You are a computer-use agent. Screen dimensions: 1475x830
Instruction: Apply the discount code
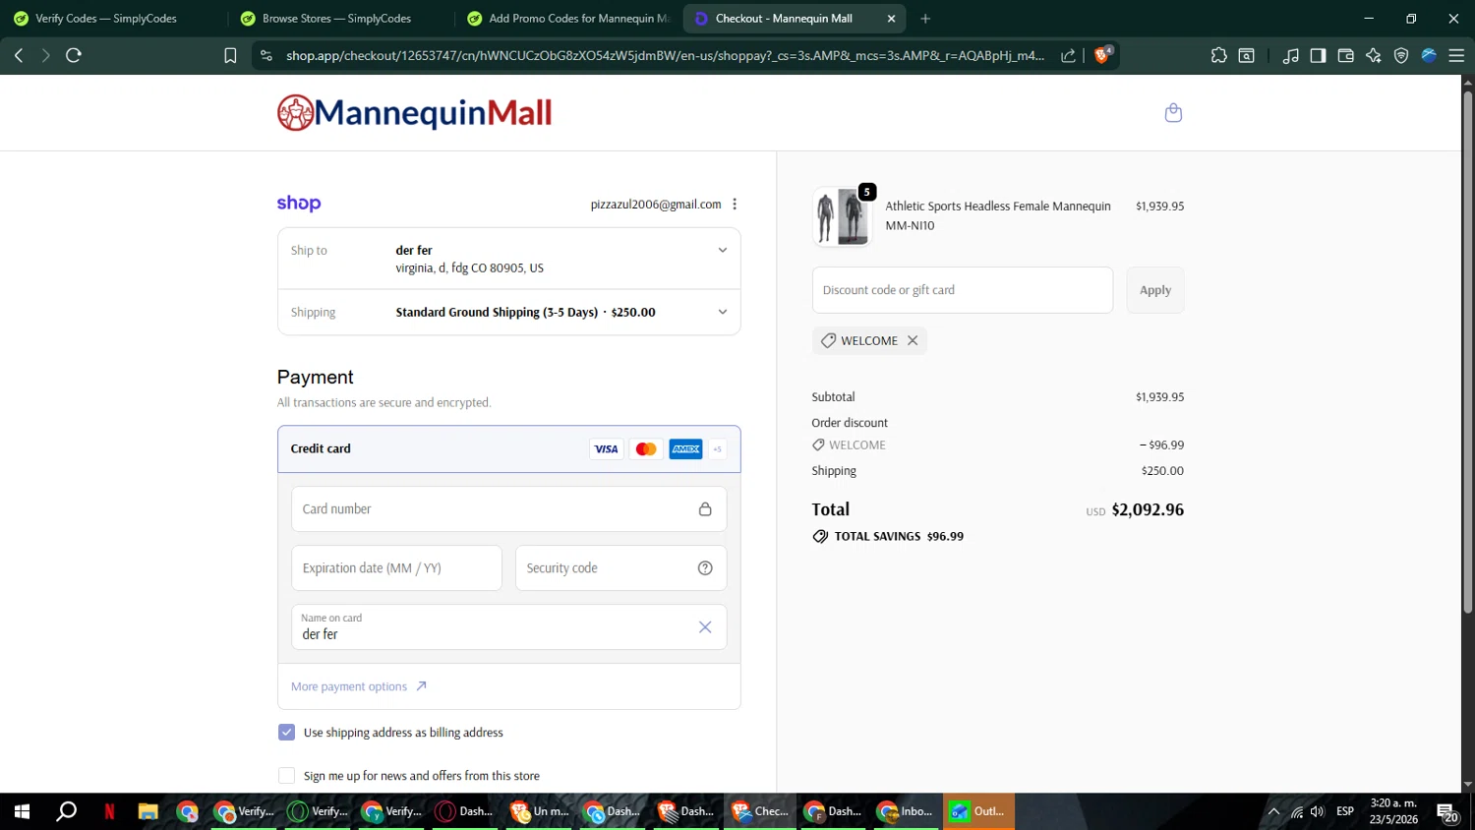coord(1154,290)
